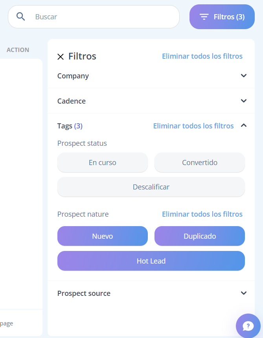Click top Eliminar todos los filtros link
Screen dimensions: 263x338
pyautogui.click(x=202, y=56)
